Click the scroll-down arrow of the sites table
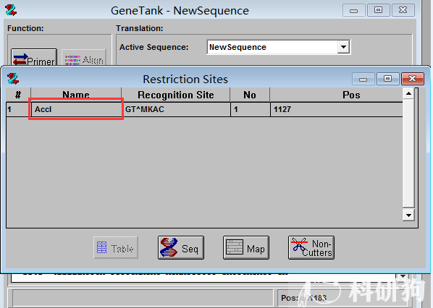This screenshot has height=308, width=433. 408,215
